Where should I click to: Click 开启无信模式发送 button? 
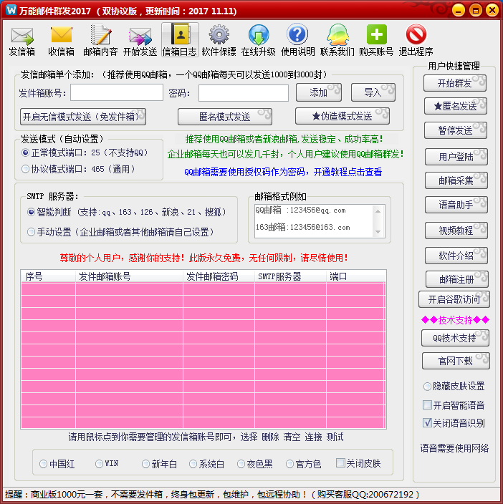click(83, 117)
